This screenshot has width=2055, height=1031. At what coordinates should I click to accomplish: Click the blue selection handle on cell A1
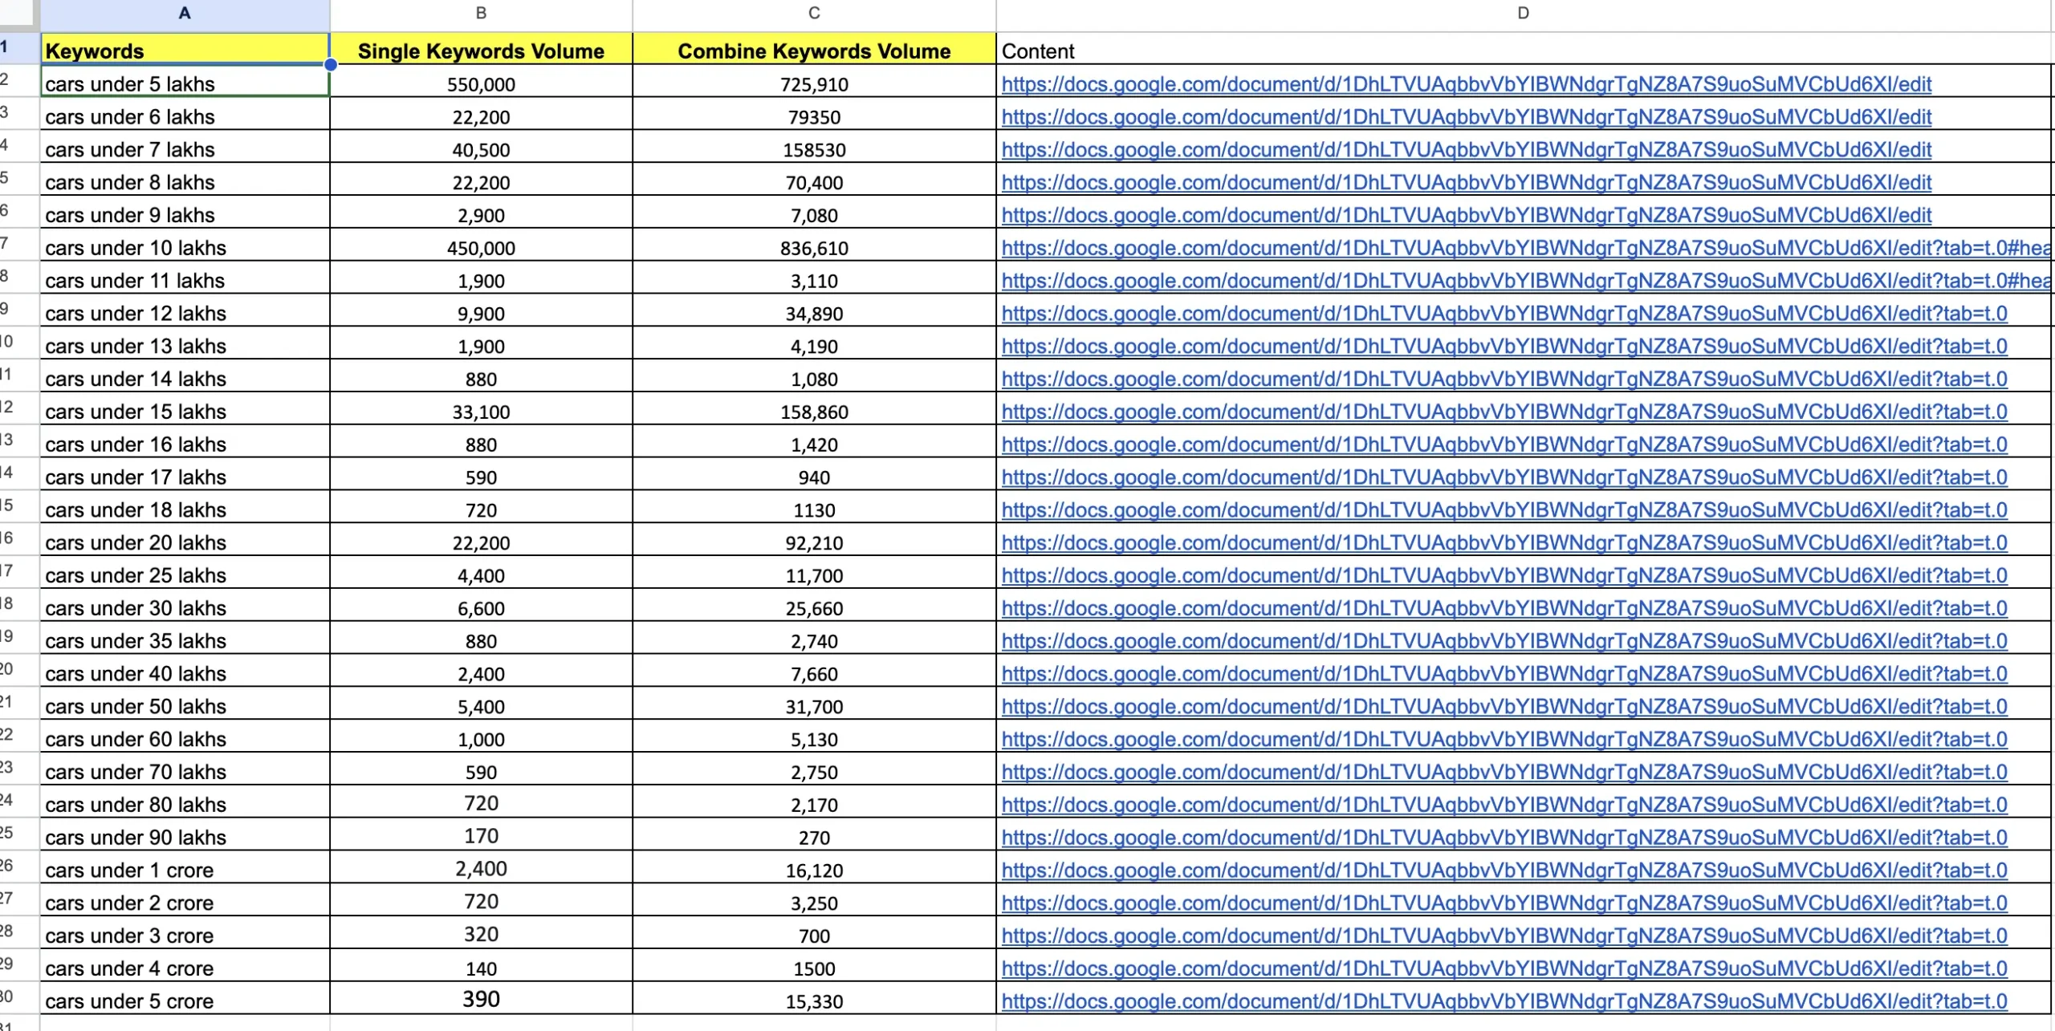(330, 64)
